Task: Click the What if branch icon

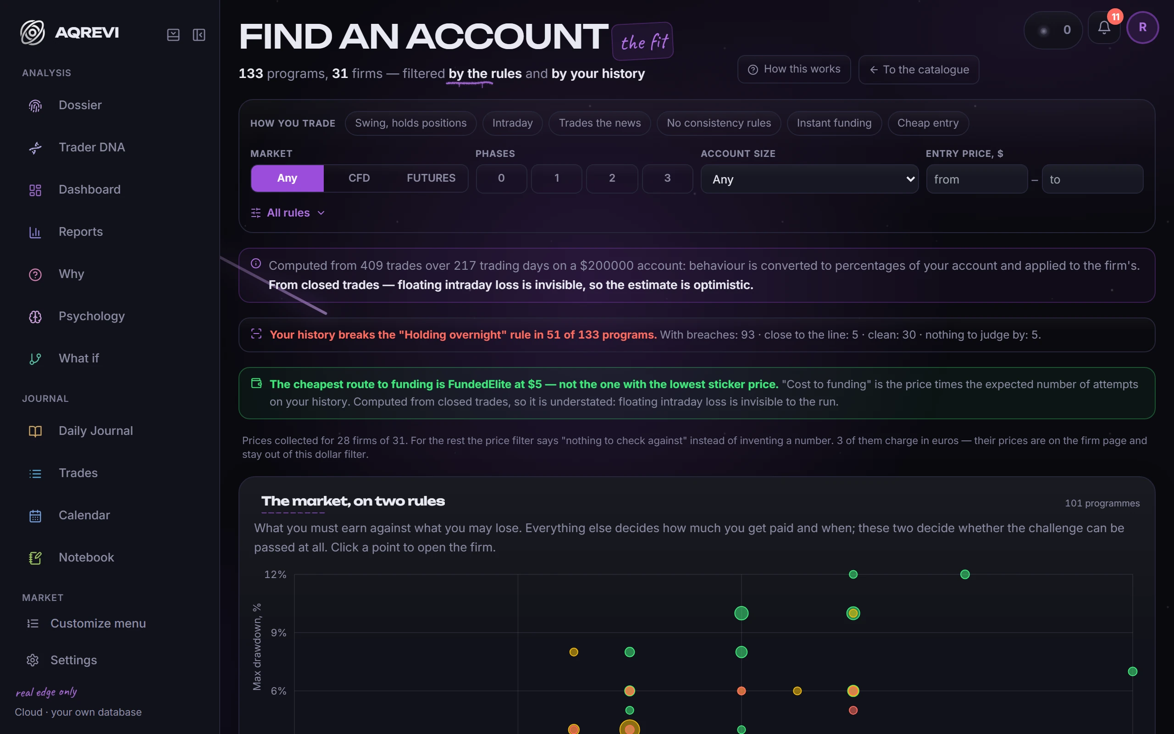Action: (35, 359)
